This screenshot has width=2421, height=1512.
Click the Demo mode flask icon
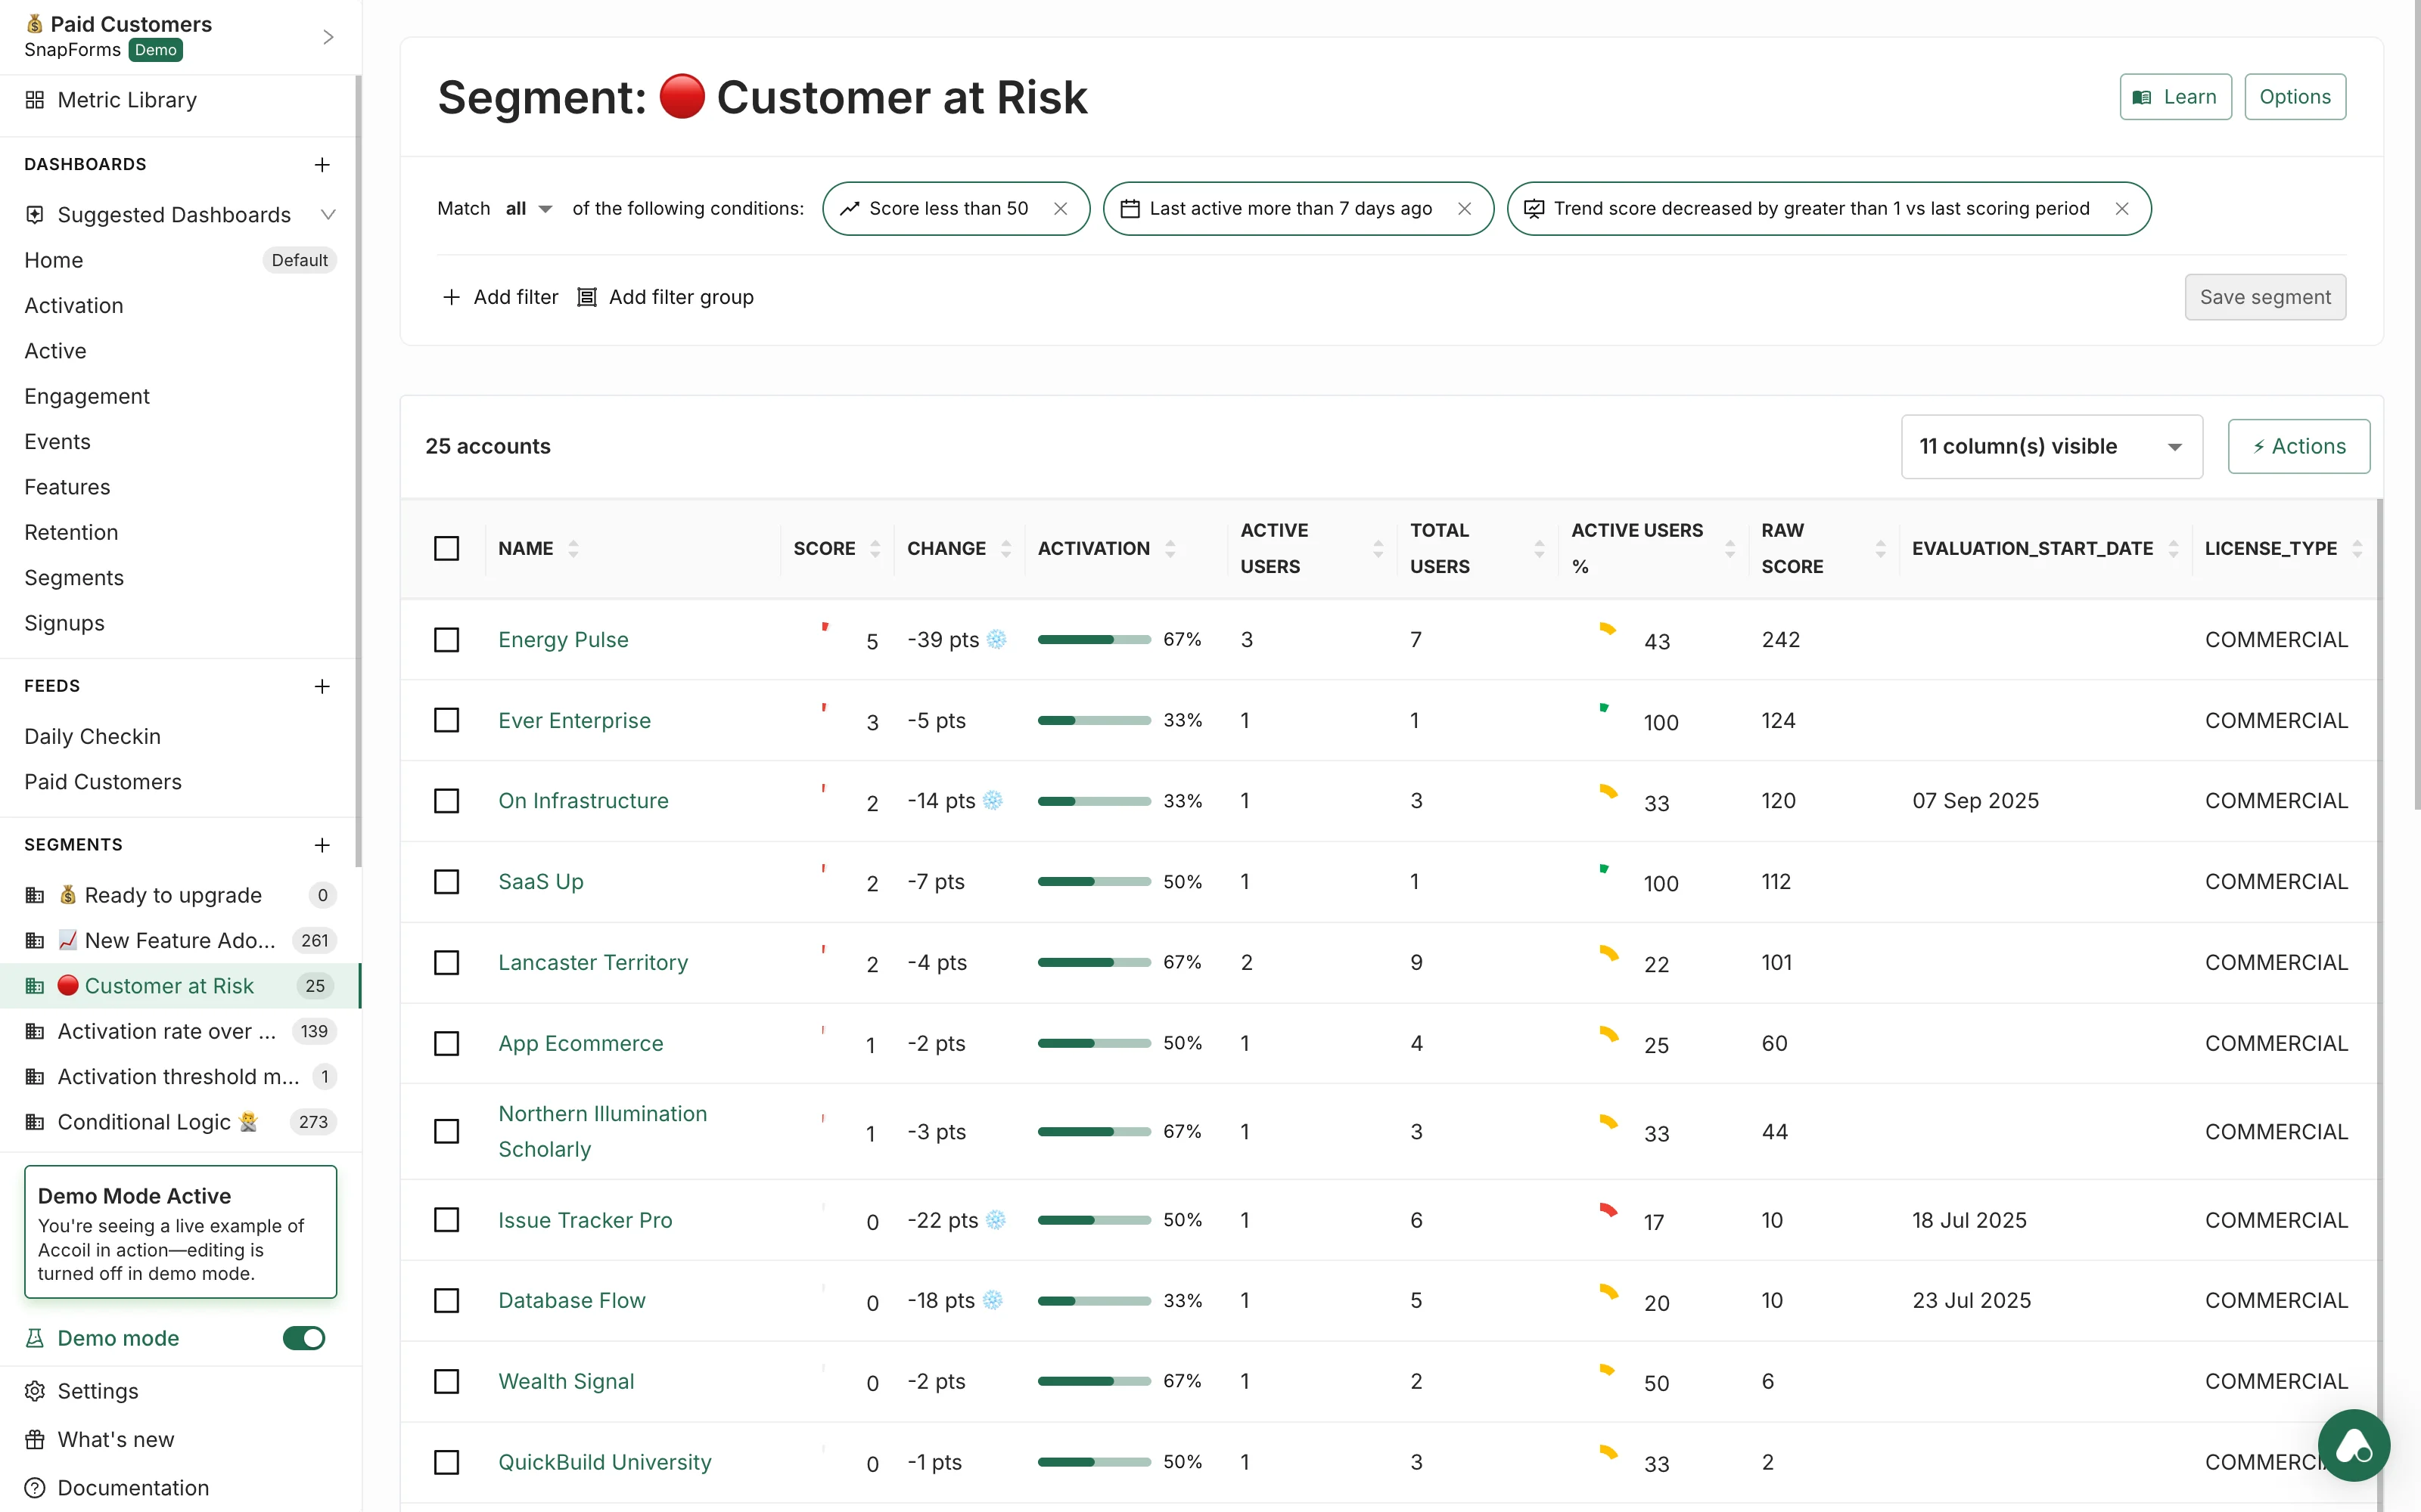click(x=35, y=1338)
